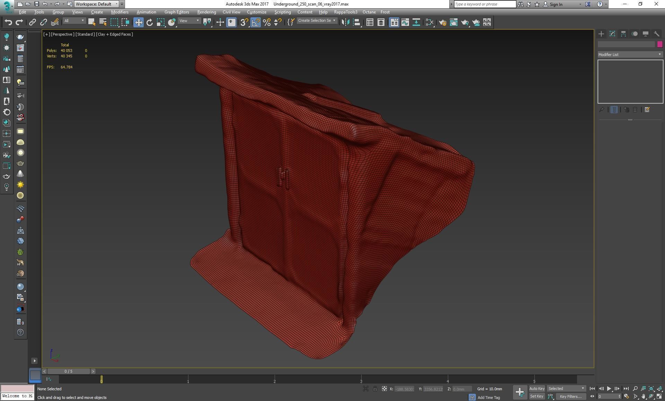Select the Rotate tool

pos(149,22)
